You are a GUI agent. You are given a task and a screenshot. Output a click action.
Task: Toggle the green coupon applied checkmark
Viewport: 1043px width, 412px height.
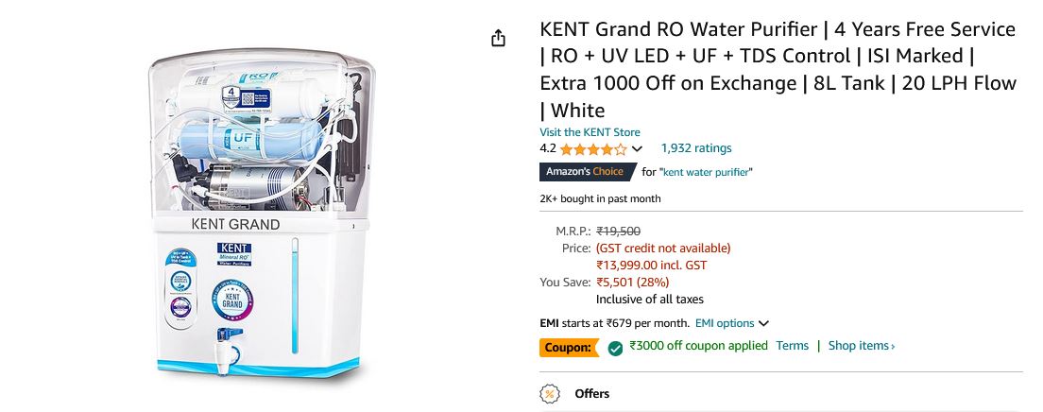pyautogui.click(x=615, y=348)
